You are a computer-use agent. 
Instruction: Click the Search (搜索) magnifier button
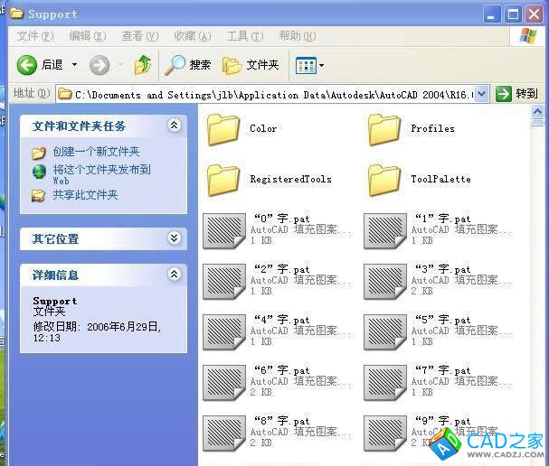(x=187, y=65)
